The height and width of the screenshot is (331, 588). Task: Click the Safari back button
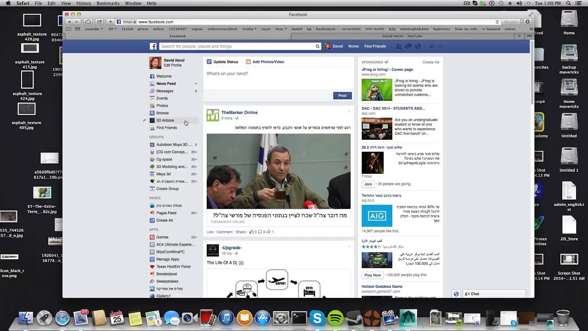tap(69, 22)
